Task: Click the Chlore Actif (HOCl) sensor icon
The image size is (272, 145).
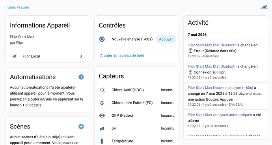Action: tap(102, 90)
